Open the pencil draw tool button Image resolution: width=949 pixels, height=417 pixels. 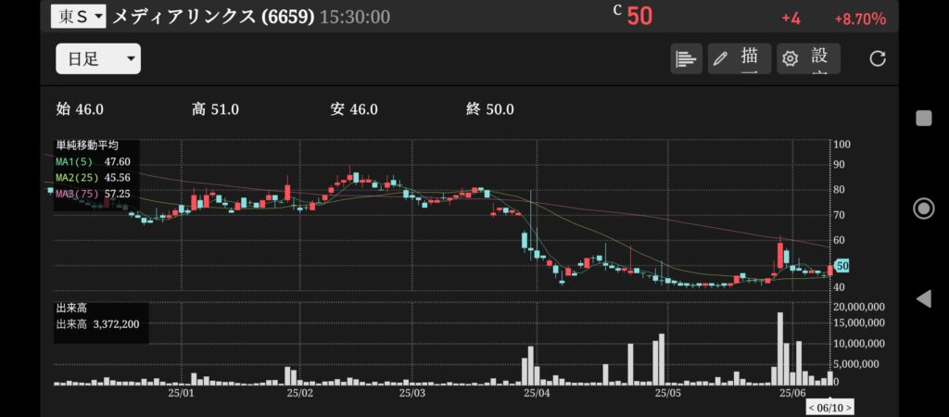[739, 58]
